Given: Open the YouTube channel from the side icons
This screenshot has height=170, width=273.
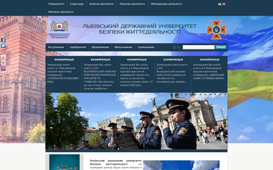Looking at the screenshot, I should tap(3, 57).
